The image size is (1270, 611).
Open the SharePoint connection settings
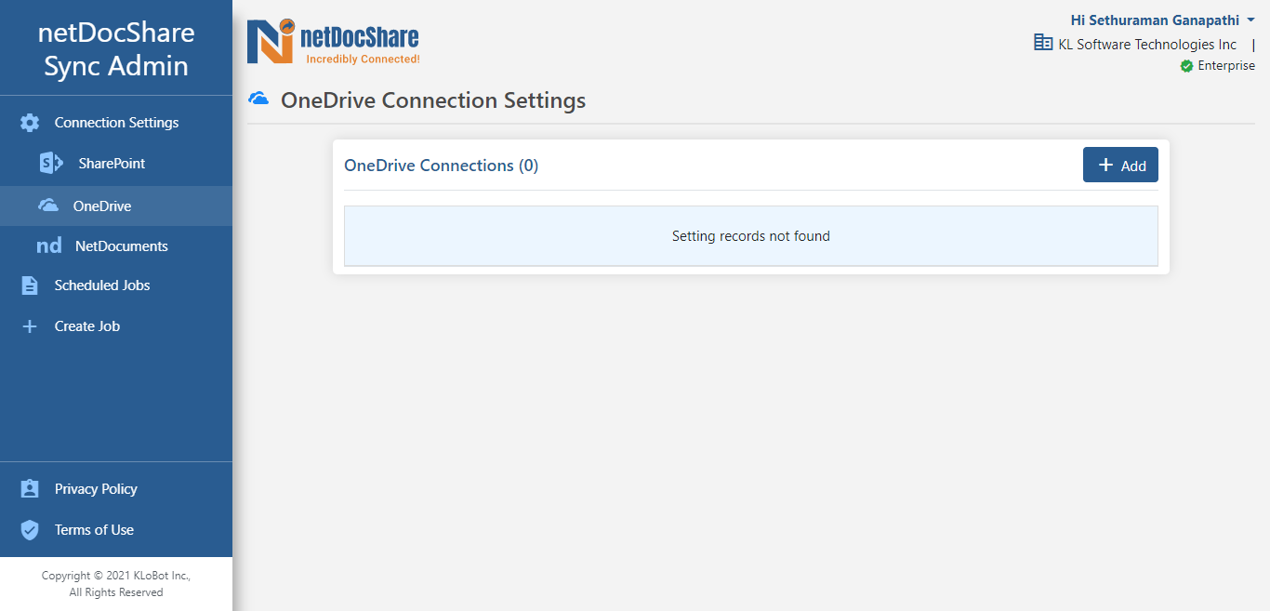[x=116, y=164]
